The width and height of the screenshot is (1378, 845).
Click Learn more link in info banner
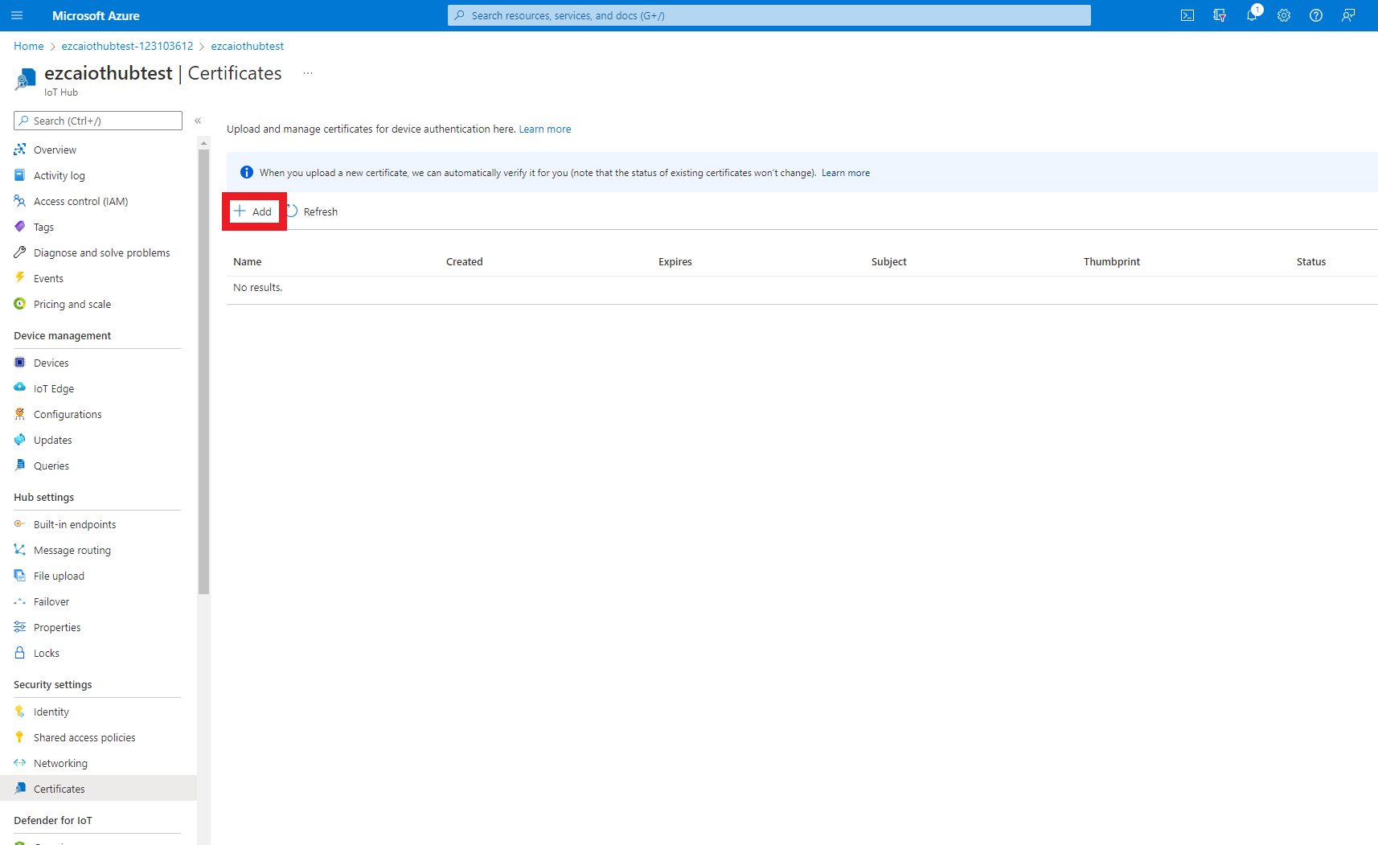pyautogui.click(x=846, y=173)
